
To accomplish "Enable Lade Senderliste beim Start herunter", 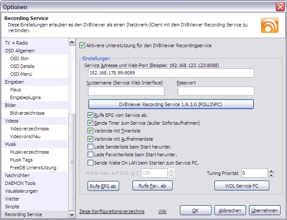I will point(91,146).
